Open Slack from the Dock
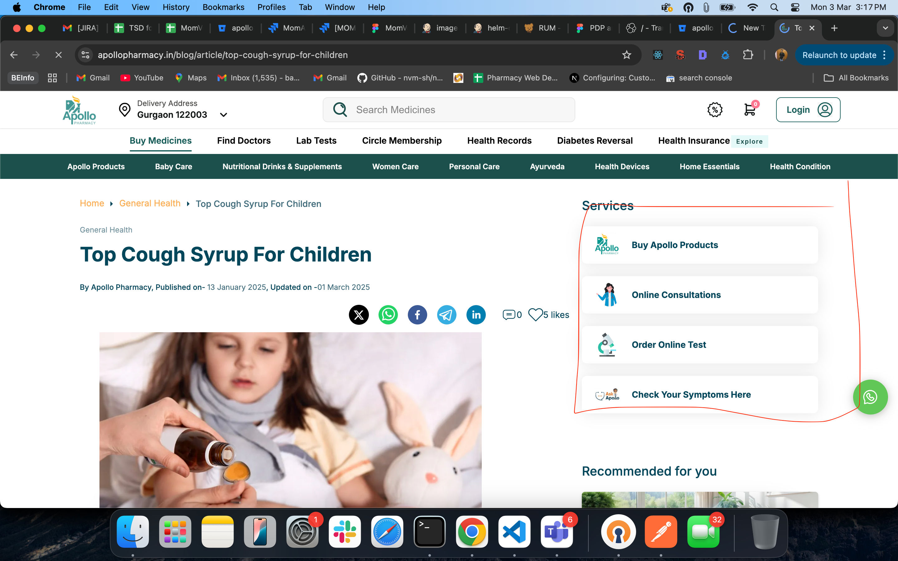 pos(344,531)
